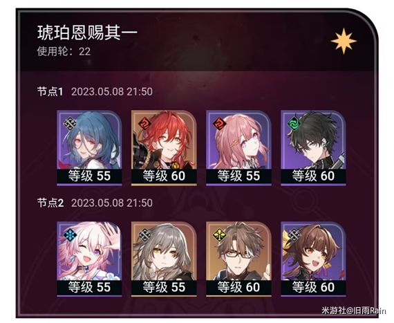This screenshot has width=394, height=323.
Task: Click the blue ice icon on pink-haired girl
Action: click(x=70, y=235)
